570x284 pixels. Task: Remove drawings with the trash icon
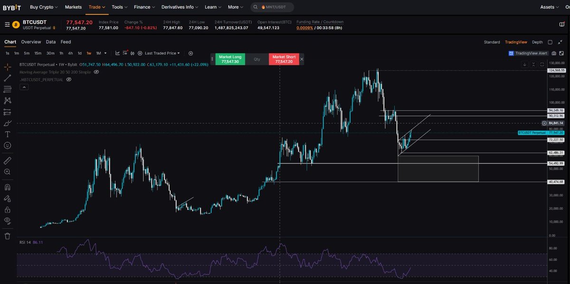coord(8,236)
